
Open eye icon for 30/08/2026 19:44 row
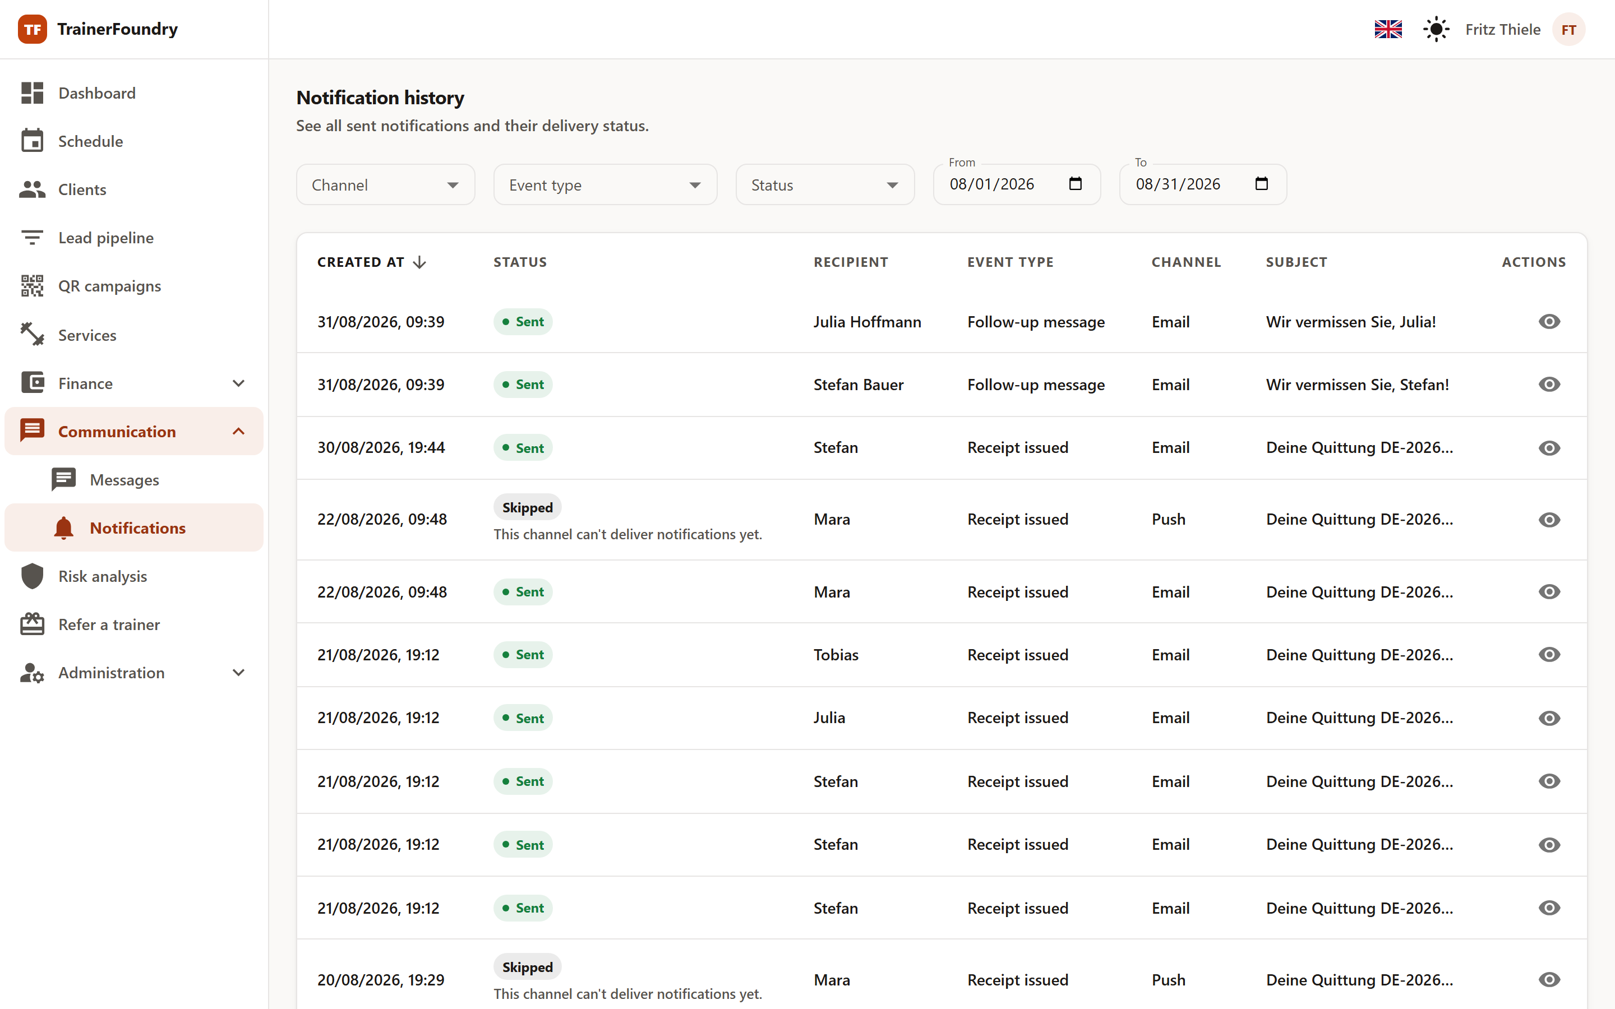point(1549,448)
